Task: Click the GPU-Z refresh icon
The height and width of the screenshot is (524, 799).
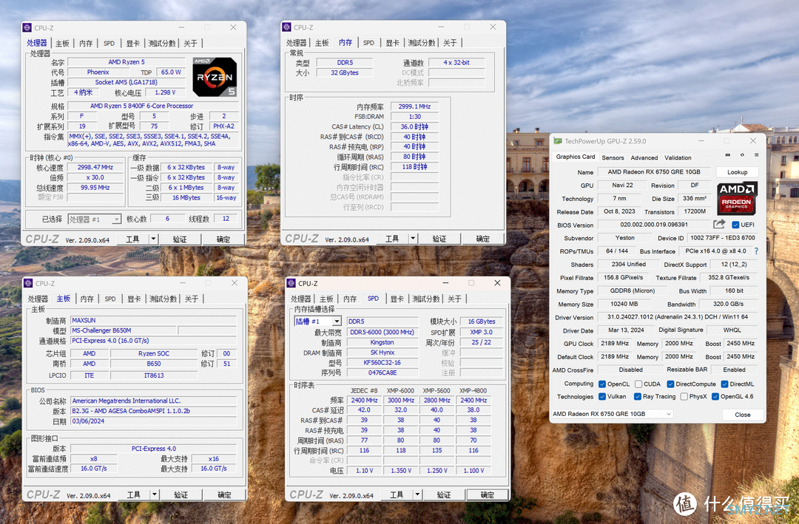Action: coord(742,154)
